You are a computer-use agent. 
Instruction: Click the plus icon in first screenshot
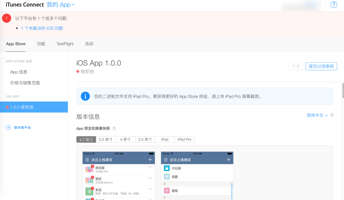point(150,160)
